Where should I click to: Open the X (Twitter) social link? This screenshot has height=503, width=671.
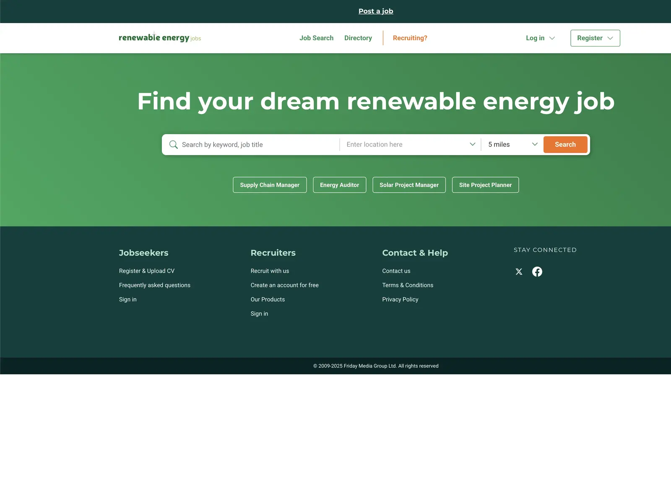point(519,272)
